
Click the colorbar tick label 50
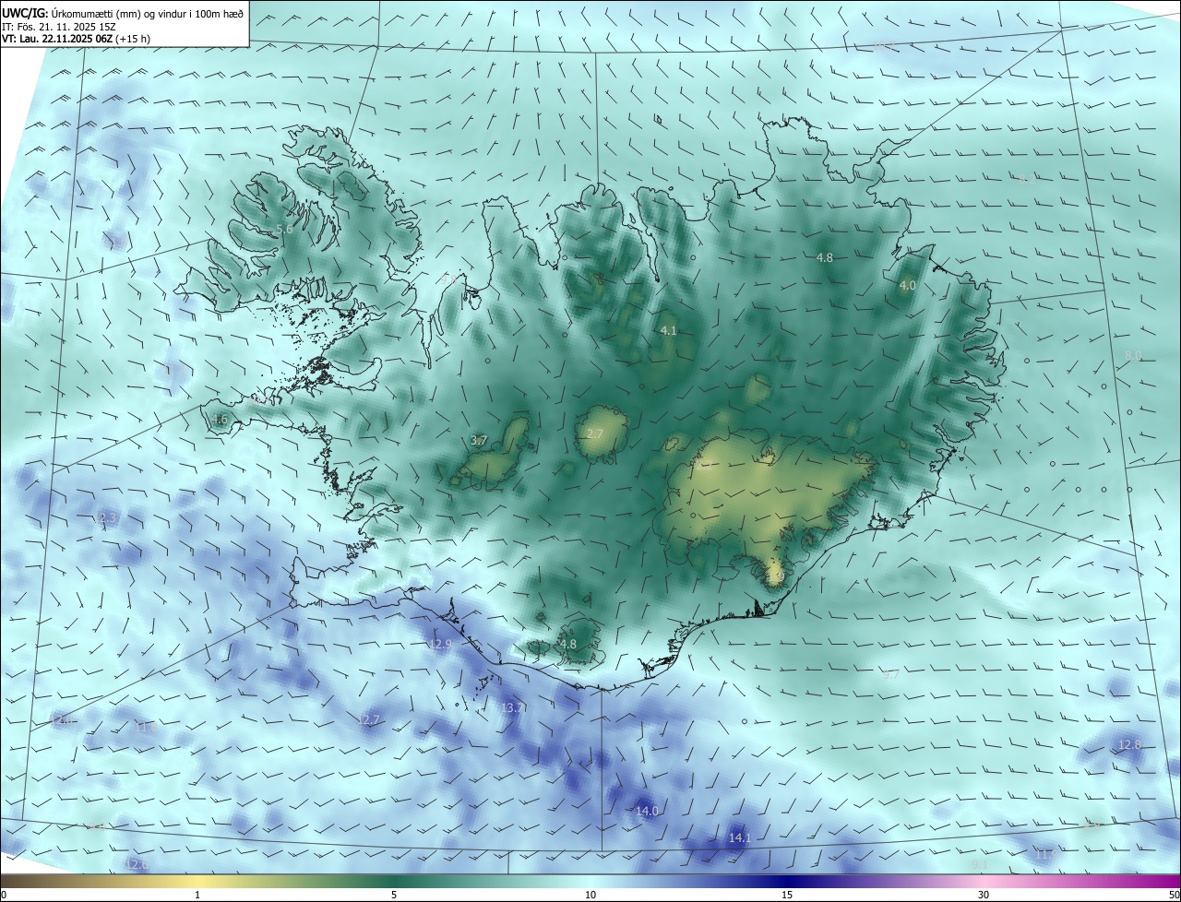[x=1174, y=895]
